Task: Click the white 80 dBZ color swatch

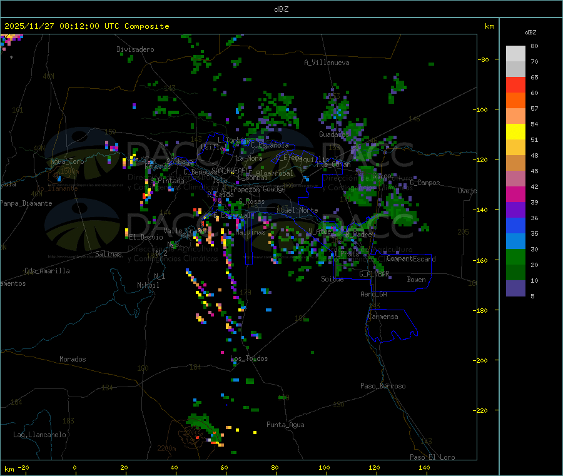Action: (515, 54)
